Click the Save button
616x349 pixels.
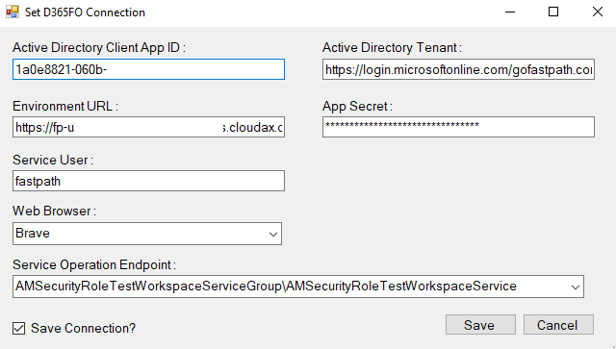tap(480, 325)
